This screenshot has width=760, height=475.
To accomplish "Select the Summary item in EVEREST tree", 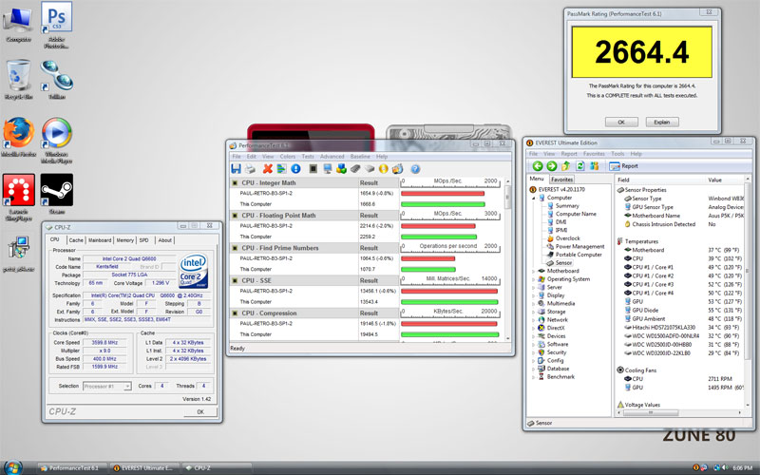I will [566, 206].
